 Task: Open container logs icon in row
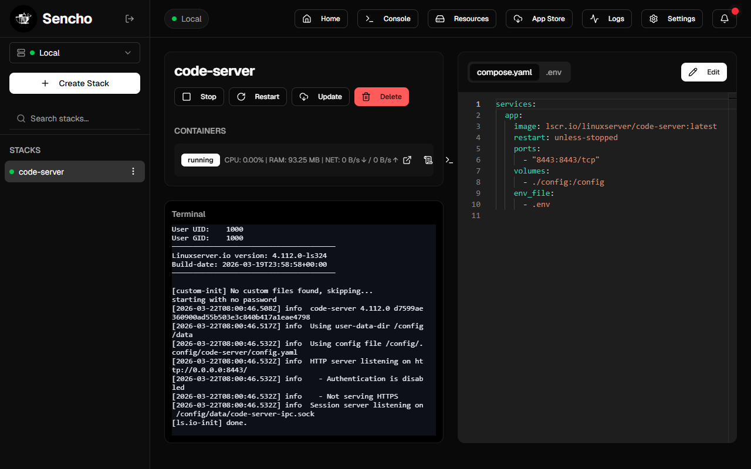[428, 160]
